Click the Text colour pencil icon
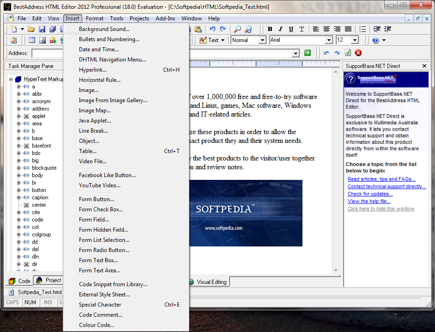The height and width of the screenshot is (332, 435). [x=203, y=40]
